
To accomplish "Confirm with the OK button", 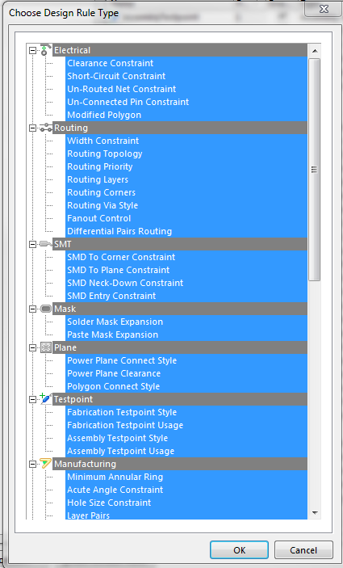I will pos(239,550).
